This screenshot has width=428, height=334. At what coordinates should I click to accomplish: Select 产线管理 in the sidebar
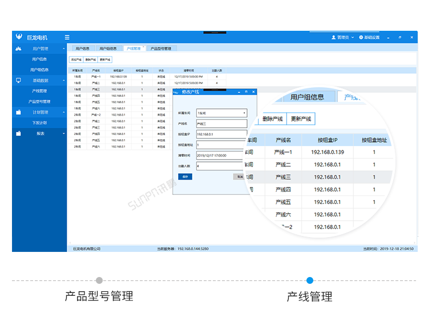click(39, 91)
